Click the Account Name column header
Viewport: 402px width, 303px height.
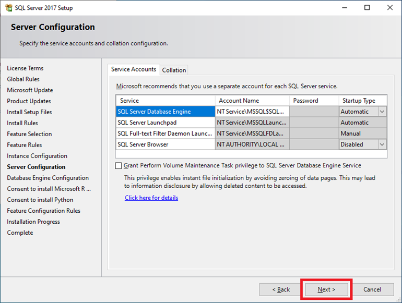[x=252, y=101]
